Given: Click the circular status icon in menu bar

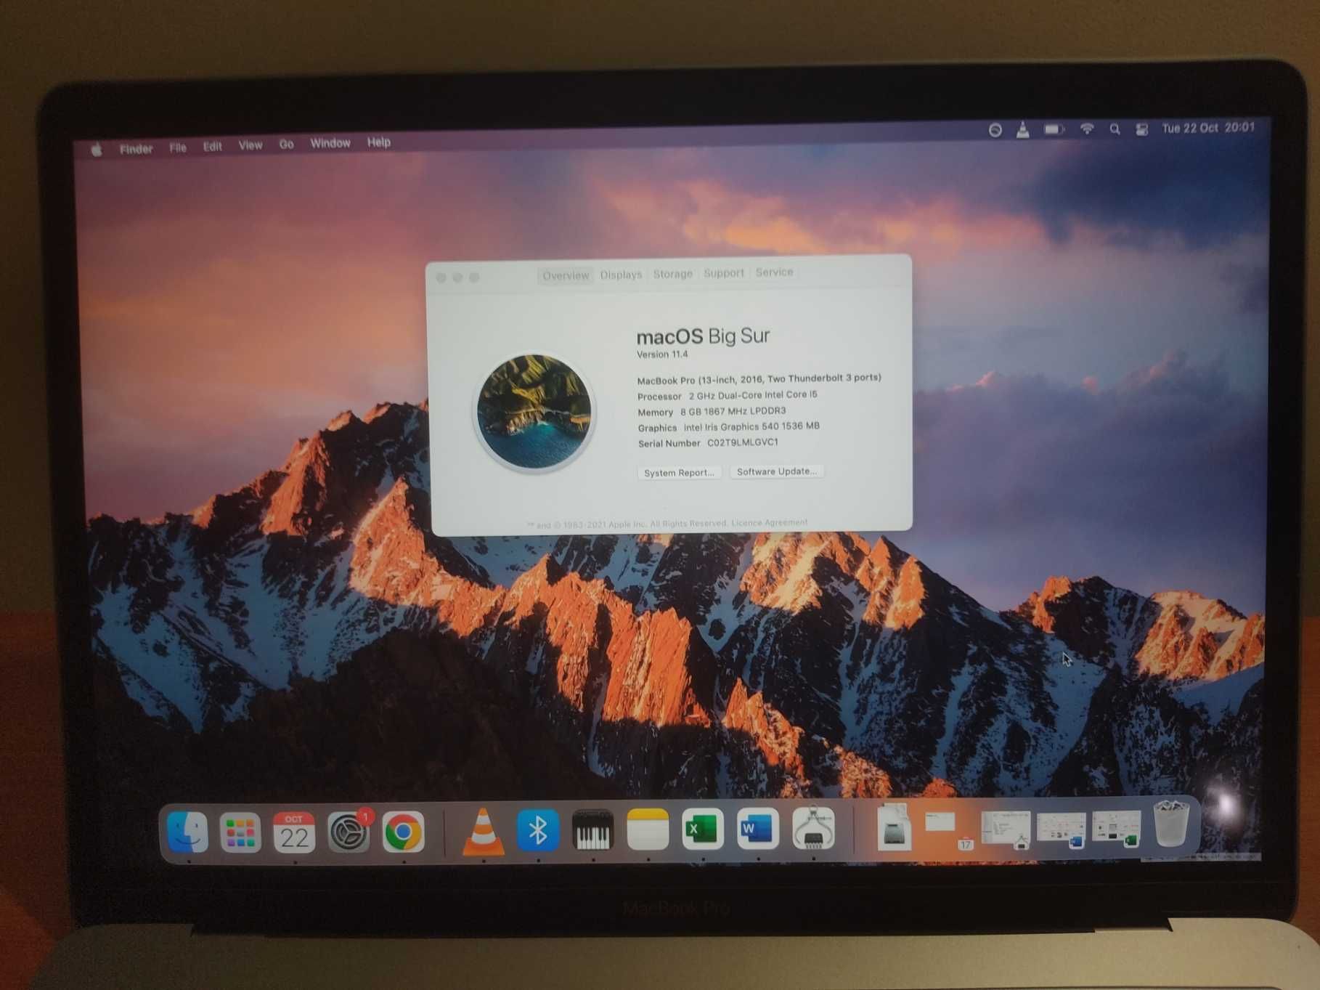Looking at the screenshot, I should pyautogui.click(x=995, y=130).
